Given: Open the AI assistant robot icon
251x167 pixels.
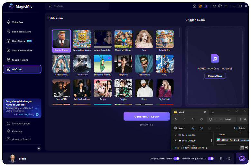Looking at the screenshot, I should coord(242,159).
